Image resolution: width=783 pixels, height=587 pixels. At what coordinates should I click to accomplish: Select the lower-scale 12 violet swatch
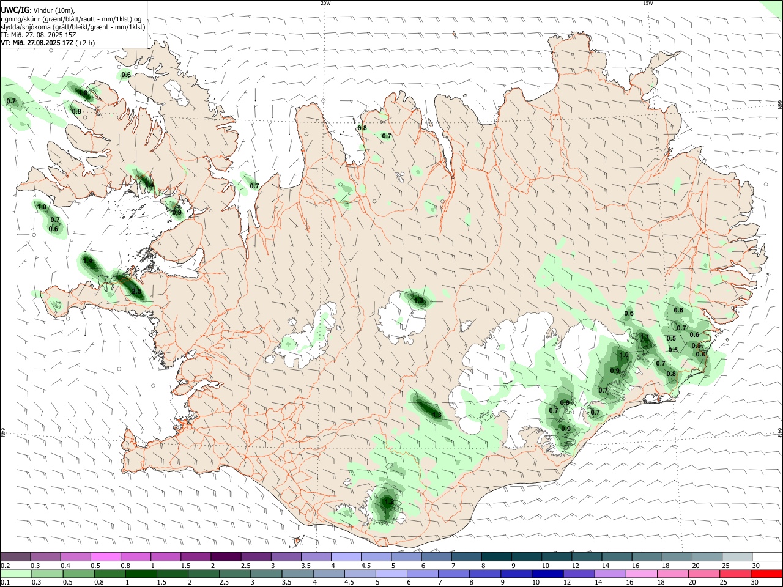(x=579, y=574)
